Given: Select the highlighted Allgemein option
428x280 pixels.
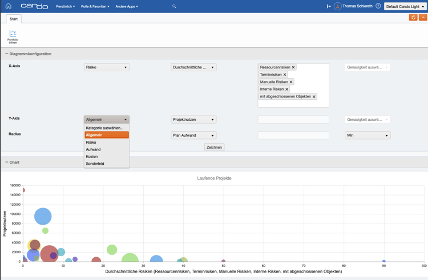Looking at the screenshot, I should click(107, 135).
